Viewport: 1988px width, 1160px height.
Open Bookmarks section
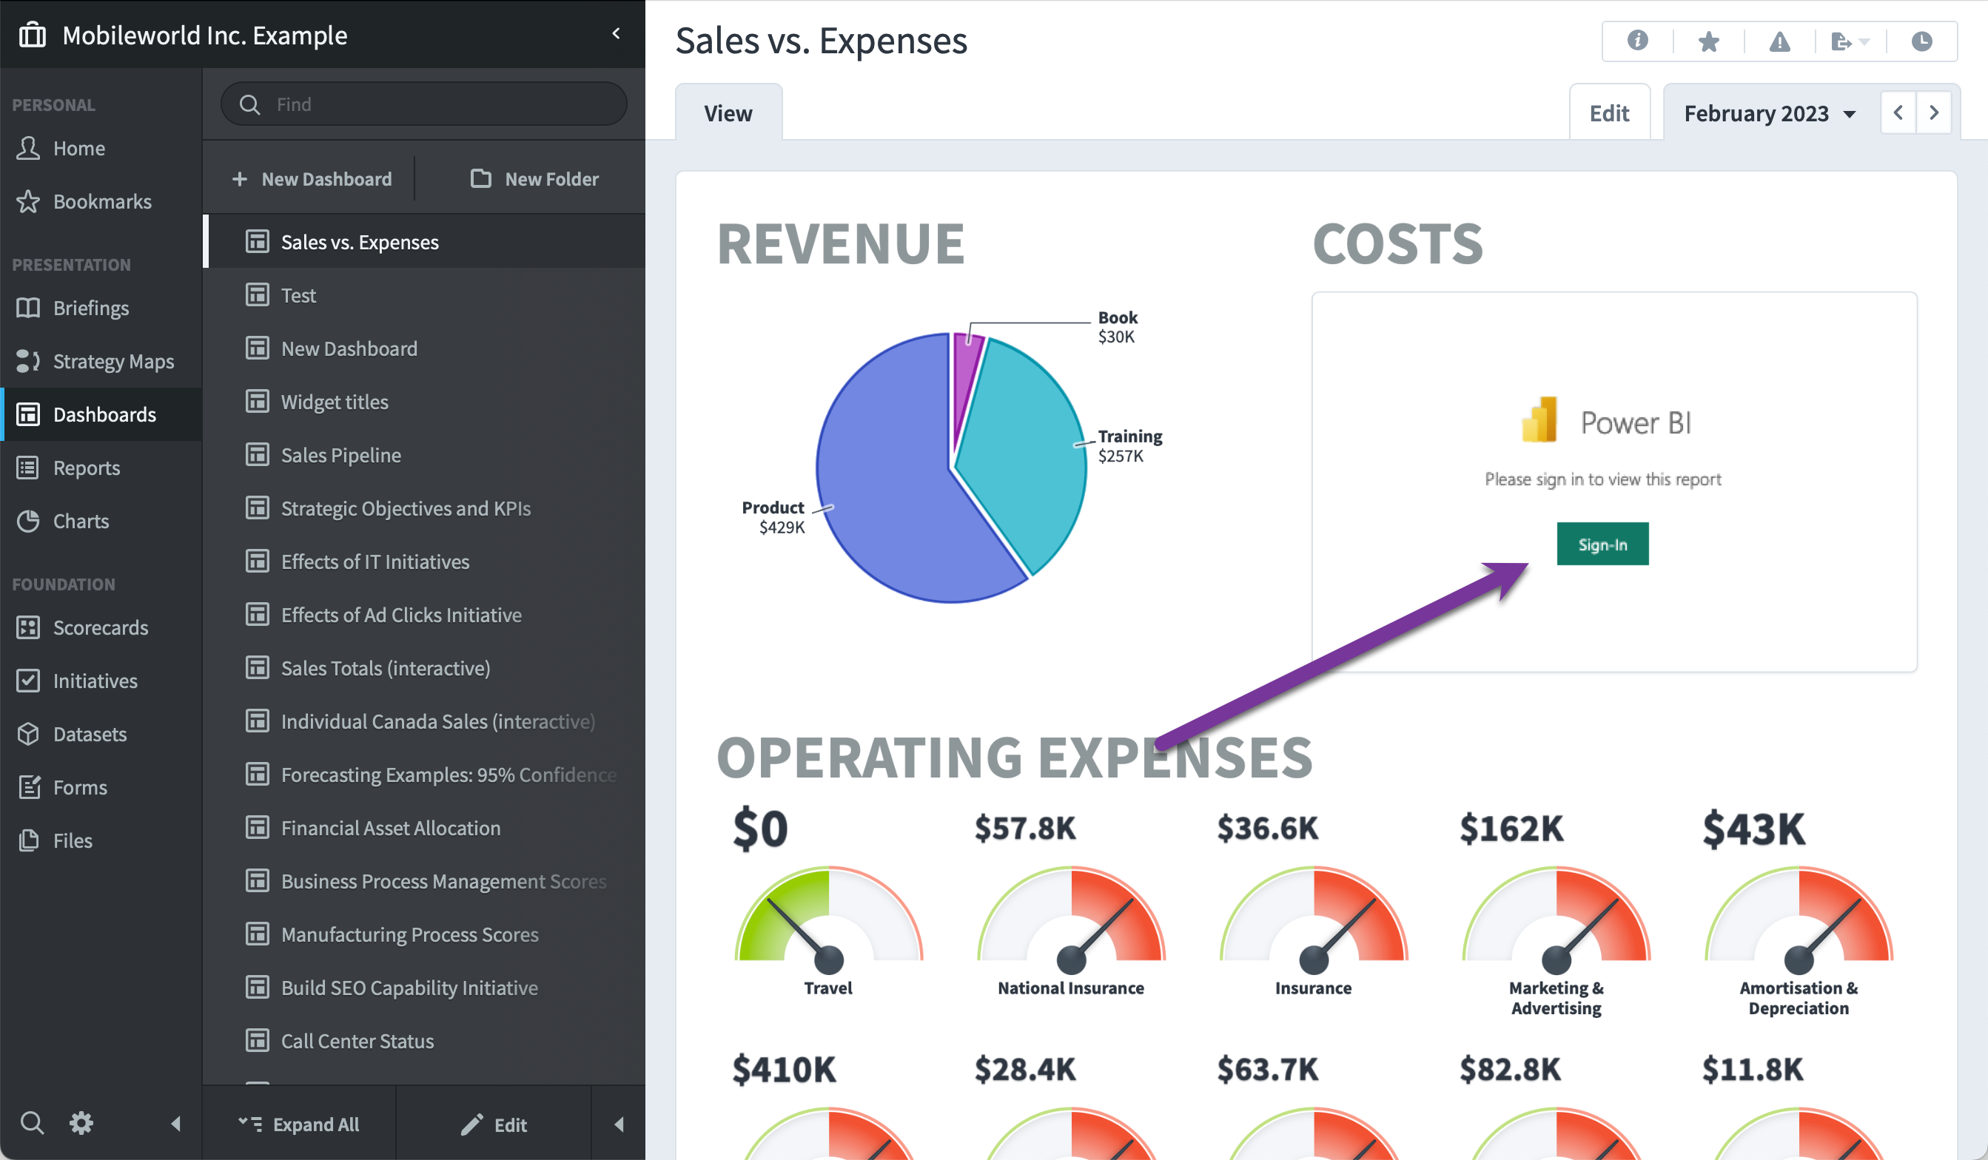pyautogui.click(x=101, y=201)
